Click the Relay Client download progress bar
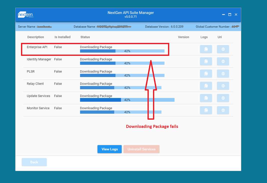 (x=121, y=88)
